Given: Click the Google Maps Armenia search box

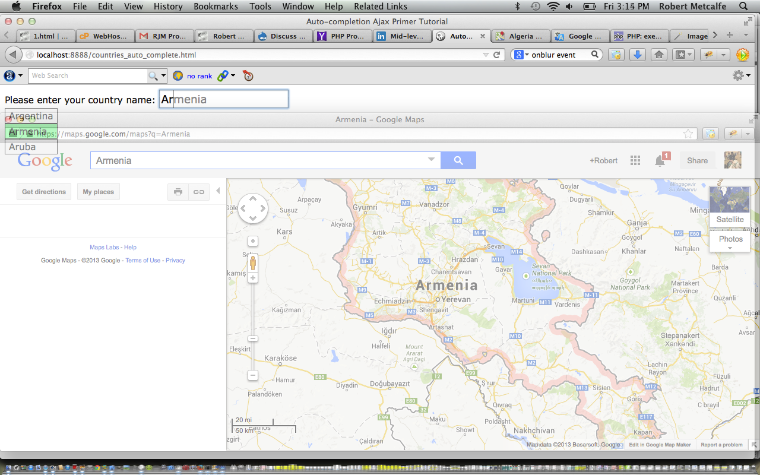Looking at the screenshot, I should (x=265, y=160).
